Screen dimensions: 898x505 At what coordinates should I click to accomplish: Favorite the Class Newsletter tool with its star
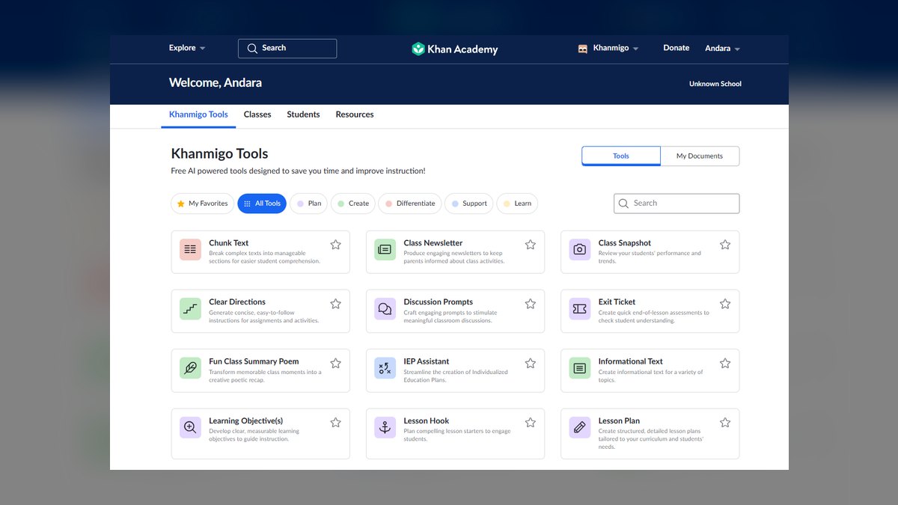point(530,245)
